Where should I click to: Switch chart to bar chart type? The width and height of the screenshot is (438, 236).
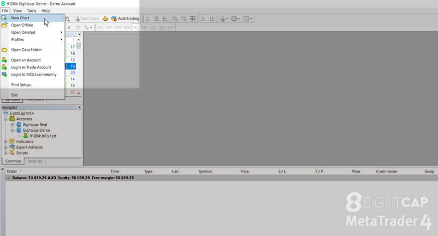point(147,19)
